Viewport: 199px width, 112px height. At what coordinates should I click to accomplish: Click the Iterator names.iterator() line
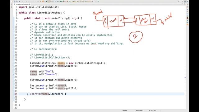tap(48, 94)
